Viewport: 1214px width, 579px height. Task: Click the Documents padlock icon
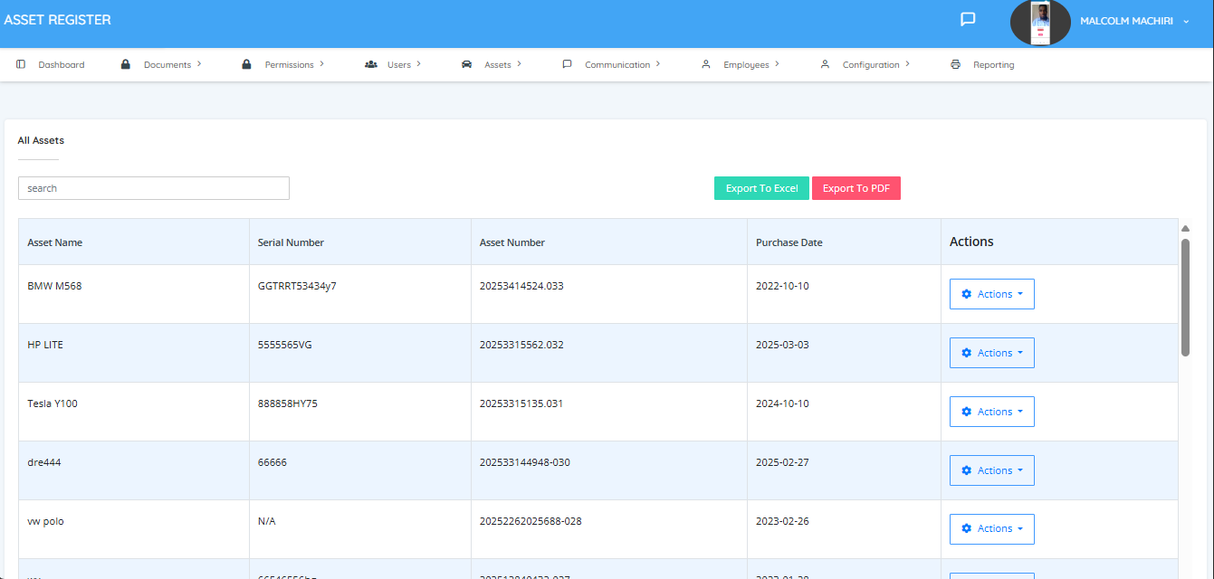126,64
